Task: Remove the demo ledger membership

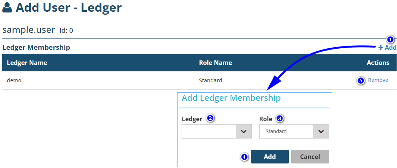Action: tap(378, 80)
